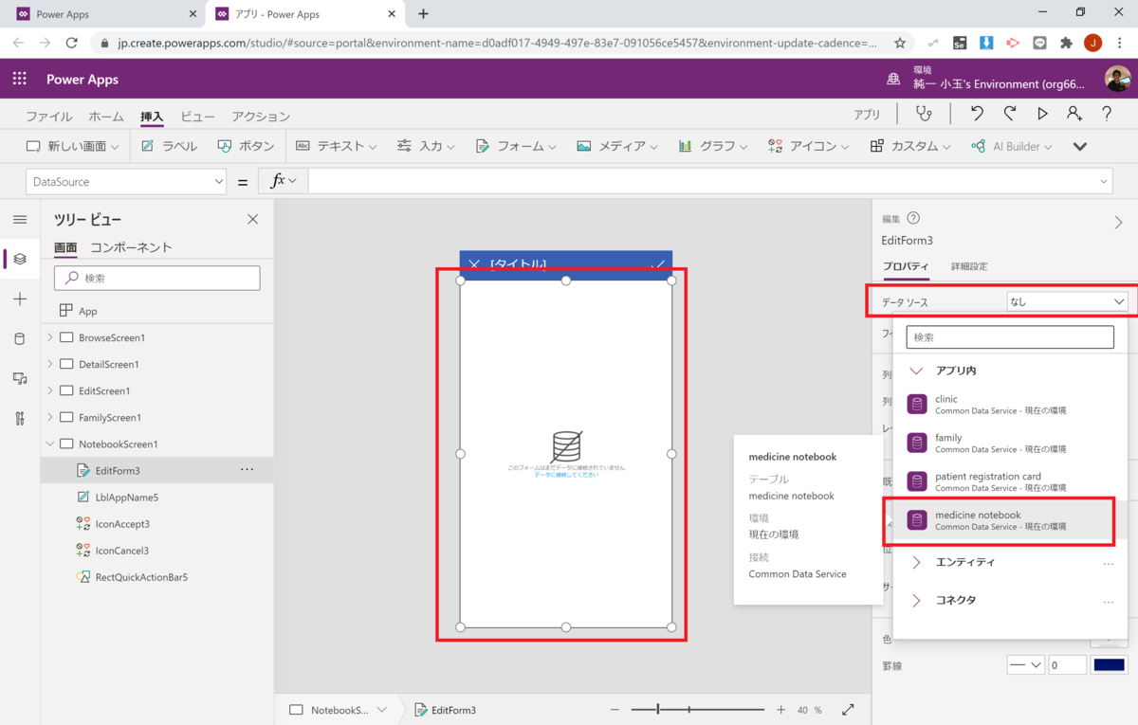Open more options for エンティティ section
Screen dimensions: 1138x725
(x=1108, y=563)
